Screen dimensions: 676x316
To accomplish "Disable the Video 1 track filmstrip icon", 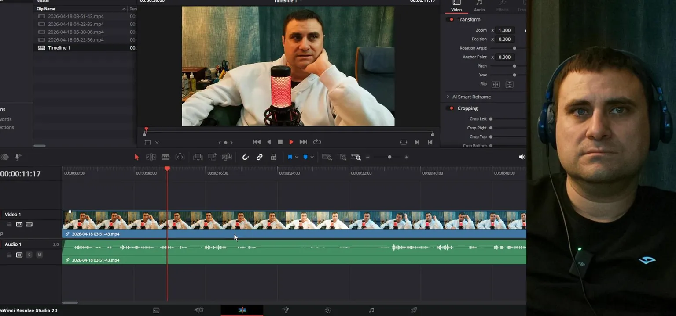I will [x=29, y=224].
